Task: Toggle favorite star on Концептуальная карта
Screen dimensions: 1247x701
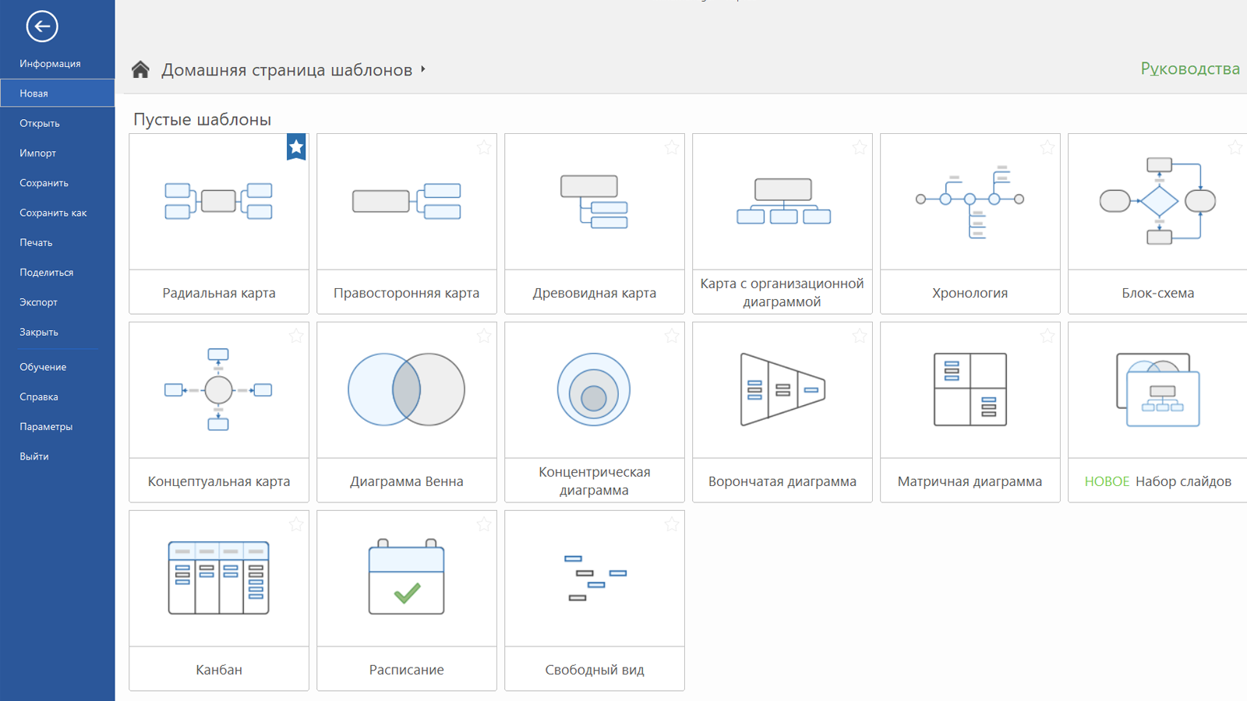Action: point(296,336)
